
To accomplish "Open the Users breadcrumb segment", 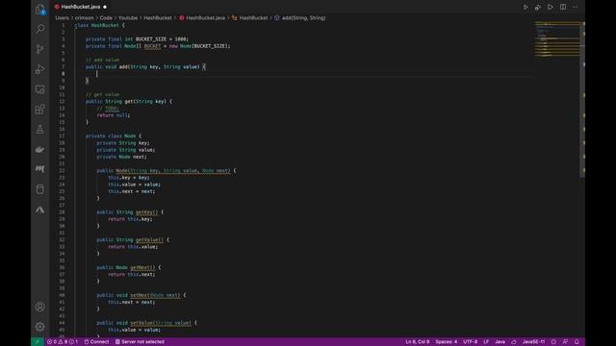I will 62,17.
